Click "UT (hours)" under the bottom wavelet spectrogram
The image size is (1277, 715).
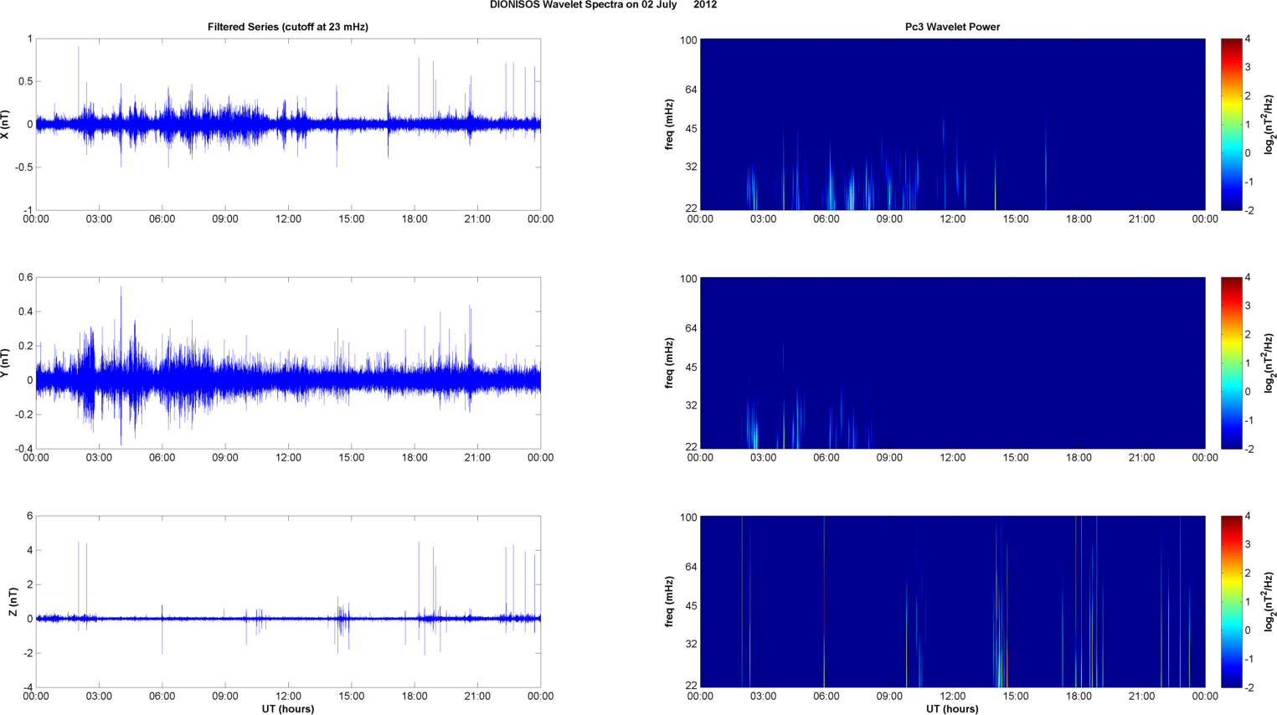pos(952,709)
